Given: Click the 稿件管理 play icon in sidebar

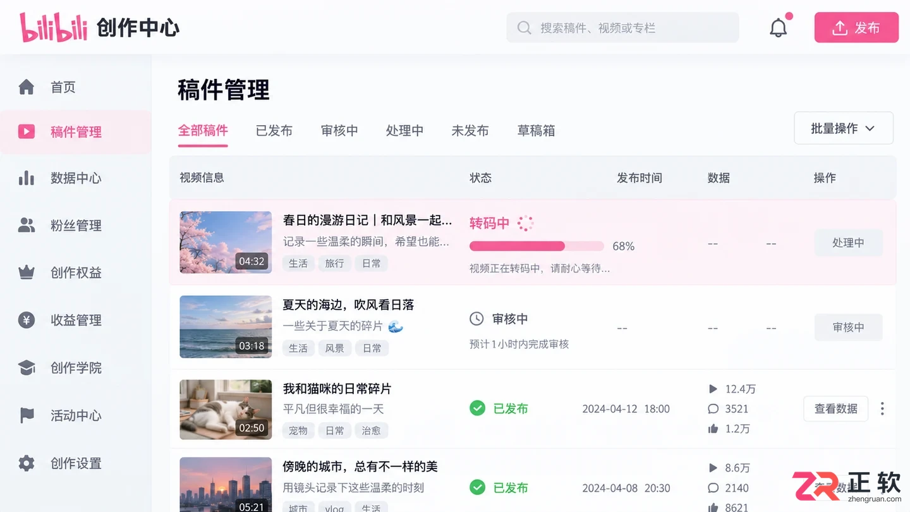Looking at the screenshot, I should point(27,131).
